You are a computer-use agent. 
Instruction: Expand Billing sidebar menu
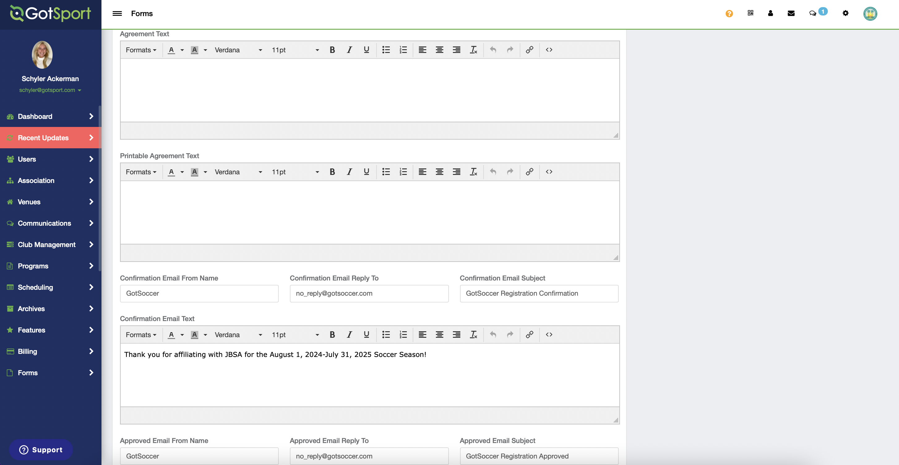tap(50, 351)
